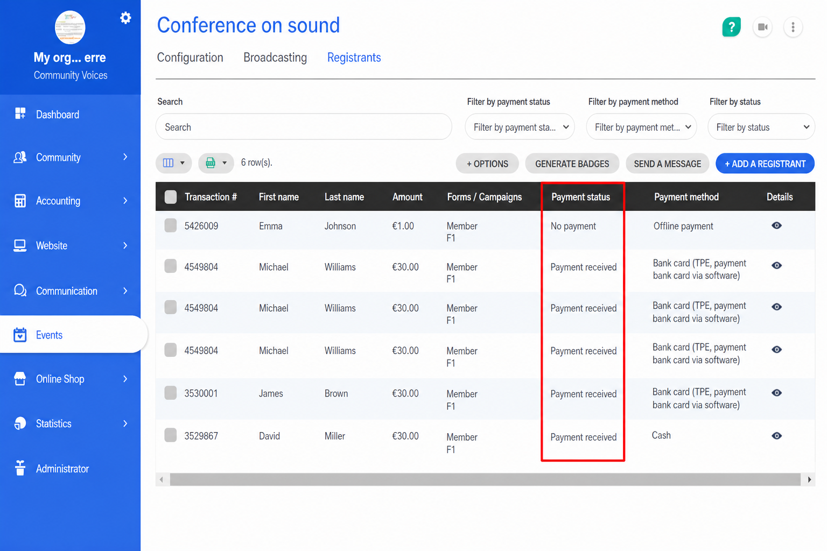827x551 pixels.
Task: View details eye icon for Emma Johnson
Action: (776, 225)
